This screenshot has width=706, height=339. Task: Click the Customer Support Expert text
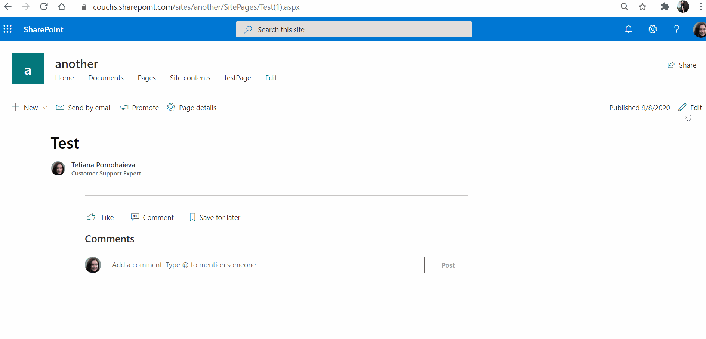[x=106, y=174]
